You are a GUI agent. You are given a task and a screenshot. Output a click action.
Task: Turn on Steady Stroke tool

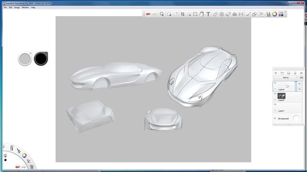pyautogui.click(x=248, y=14)
